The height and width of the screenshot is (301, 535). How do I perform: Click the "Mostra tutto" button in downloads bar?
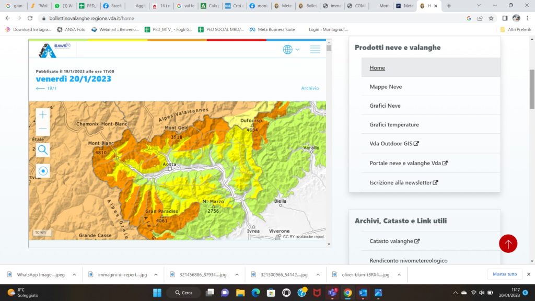[x=505, y=274]
